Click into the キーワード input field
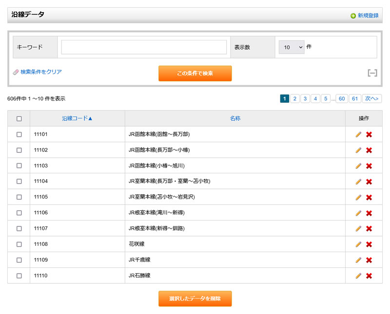 (144, 47)
